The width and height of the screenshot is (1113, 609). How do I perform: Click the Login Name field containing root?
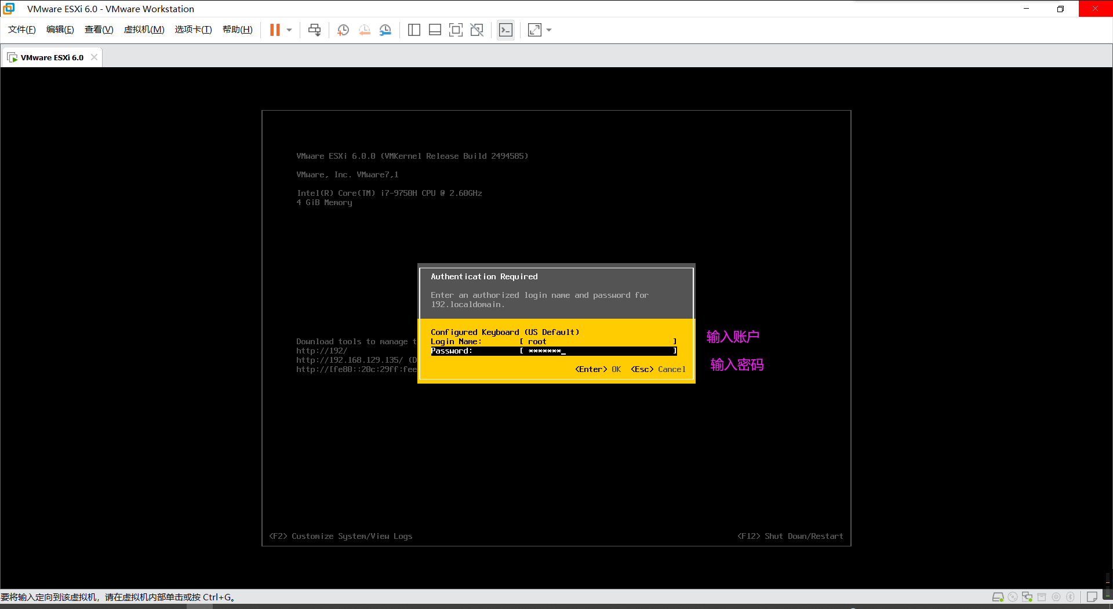[598, 342]
